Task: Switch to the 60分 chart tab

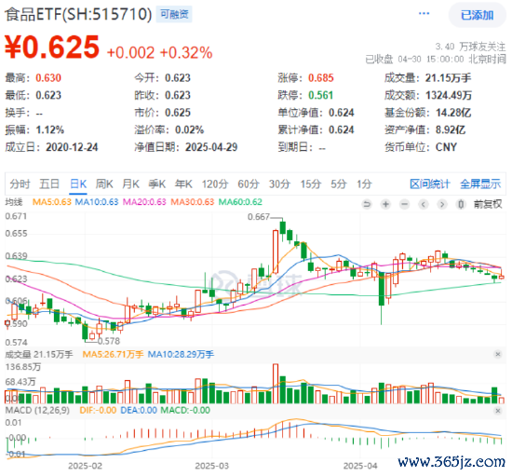Action: [x=249, y=184]
